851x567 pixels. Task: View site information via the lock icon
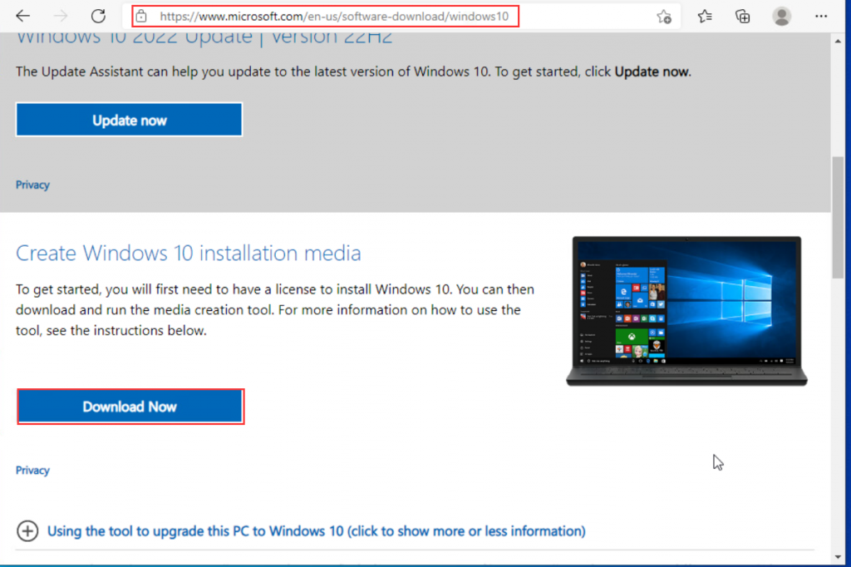[x=141, y=17]
